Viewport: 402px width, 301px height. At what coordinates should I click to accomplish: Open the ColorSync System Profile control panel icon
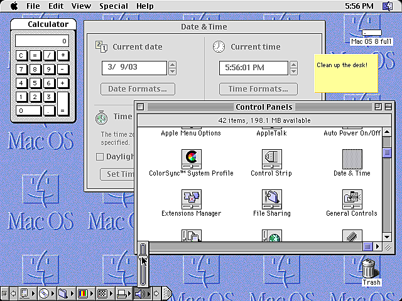191,159
